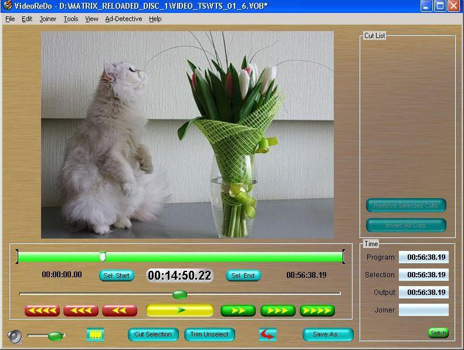Close the VideoReDo window

click(x=453, y=6)
